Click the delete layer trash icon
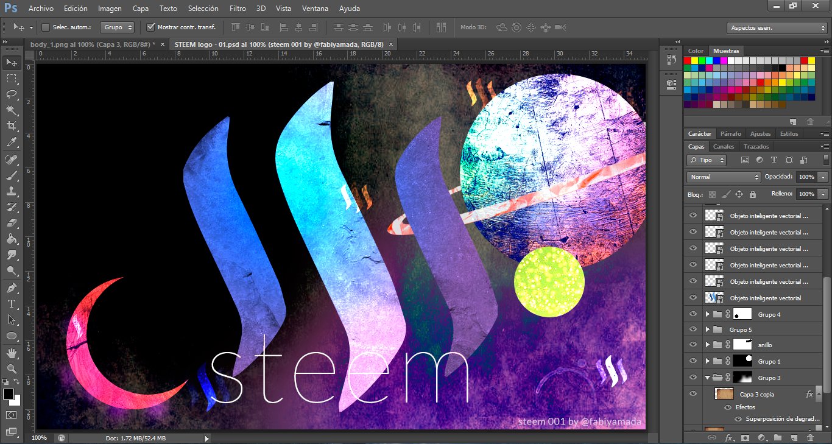 tap(810, 437)
